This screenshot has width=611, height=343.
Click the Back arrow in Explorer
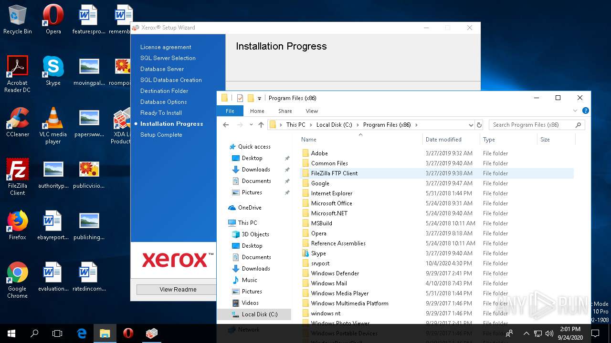(x=226, y=125)
